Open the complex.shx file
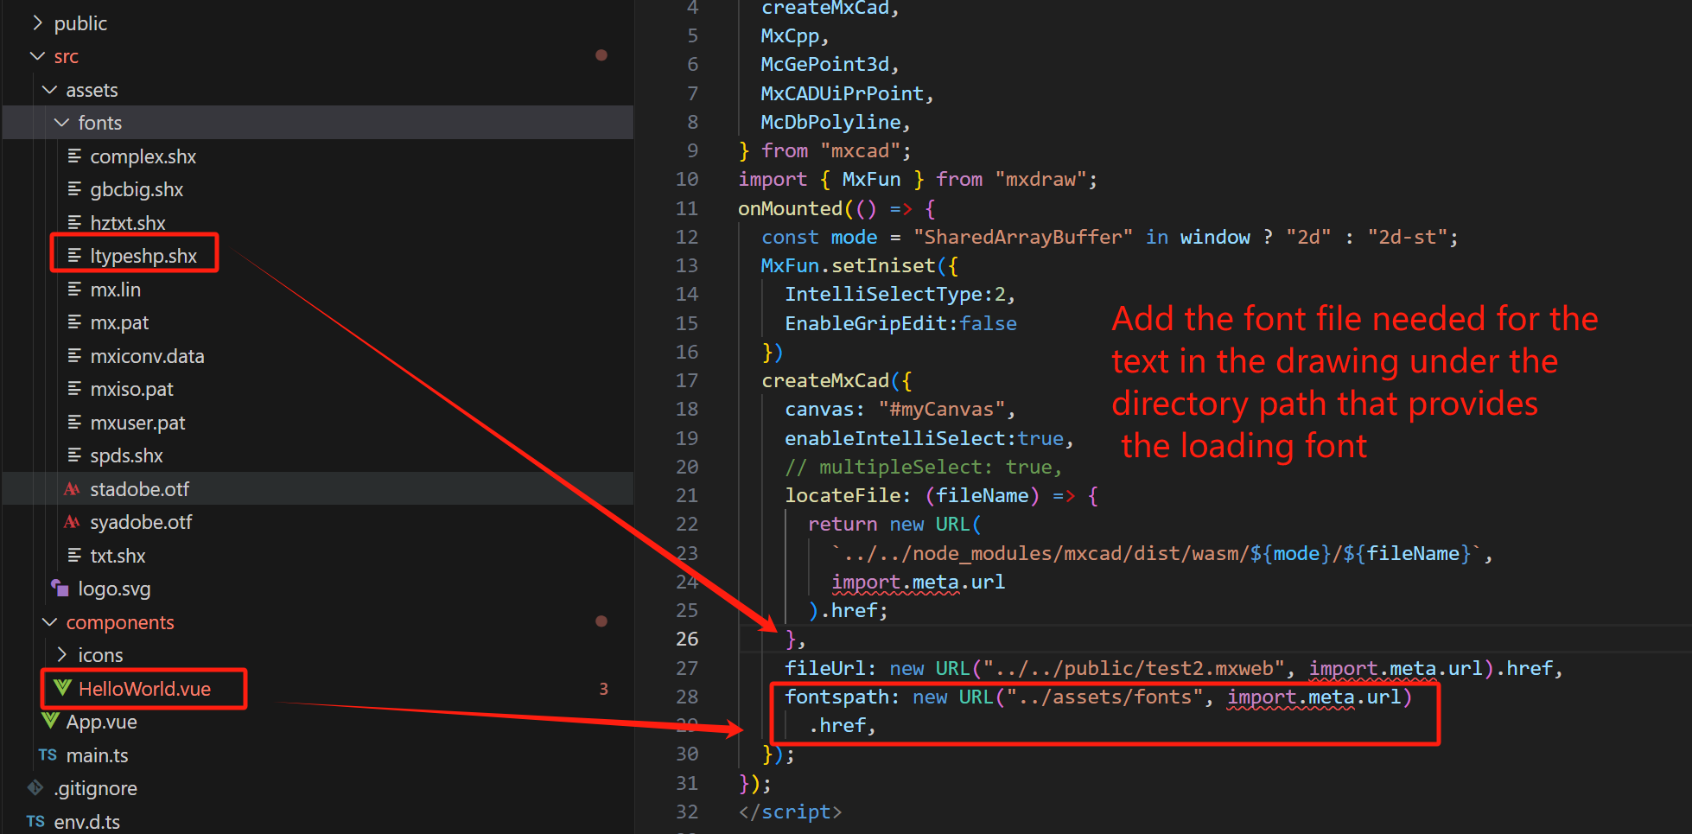This screenshot has height=834, width=1692. tap(143, 156)
